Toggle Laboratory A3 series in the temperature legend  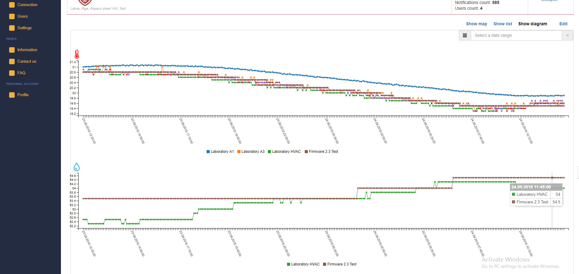(251, 151)
